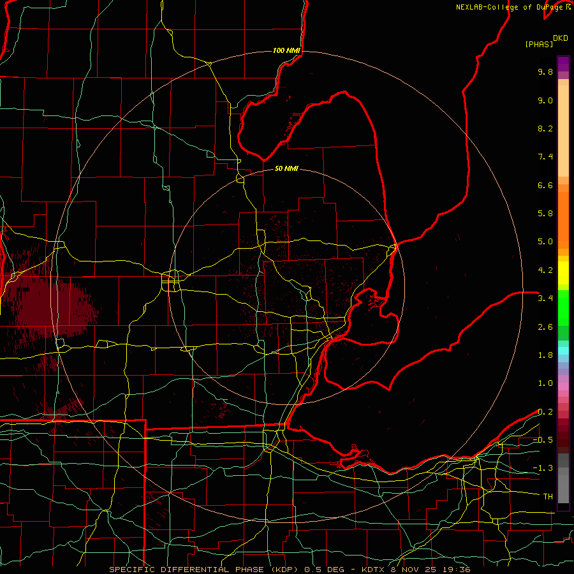Click the 1.0 value on the scale
Image resolution: width=574 pixels, height=574 pixels.
click(x=545, y=383)
